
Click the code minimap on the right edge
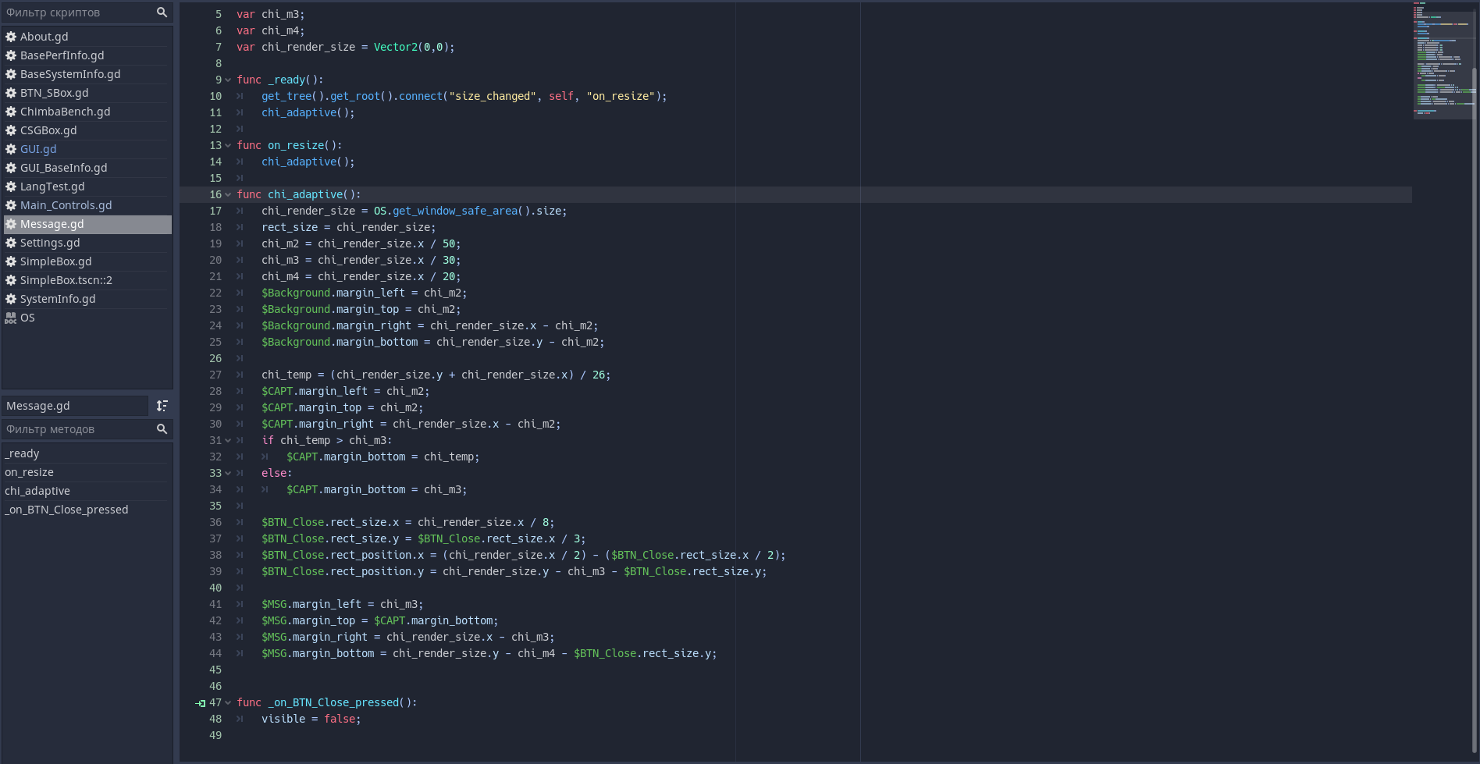[1441, 61]
